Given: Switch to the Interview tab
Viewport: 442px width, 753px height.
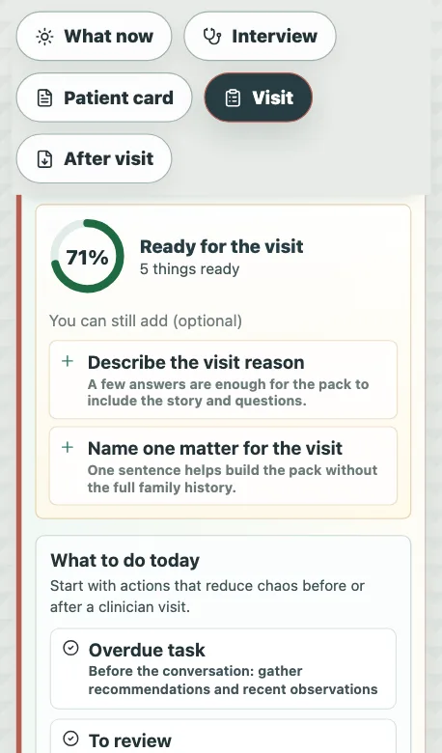Looking at the screenshot, I should click(260, 37).
